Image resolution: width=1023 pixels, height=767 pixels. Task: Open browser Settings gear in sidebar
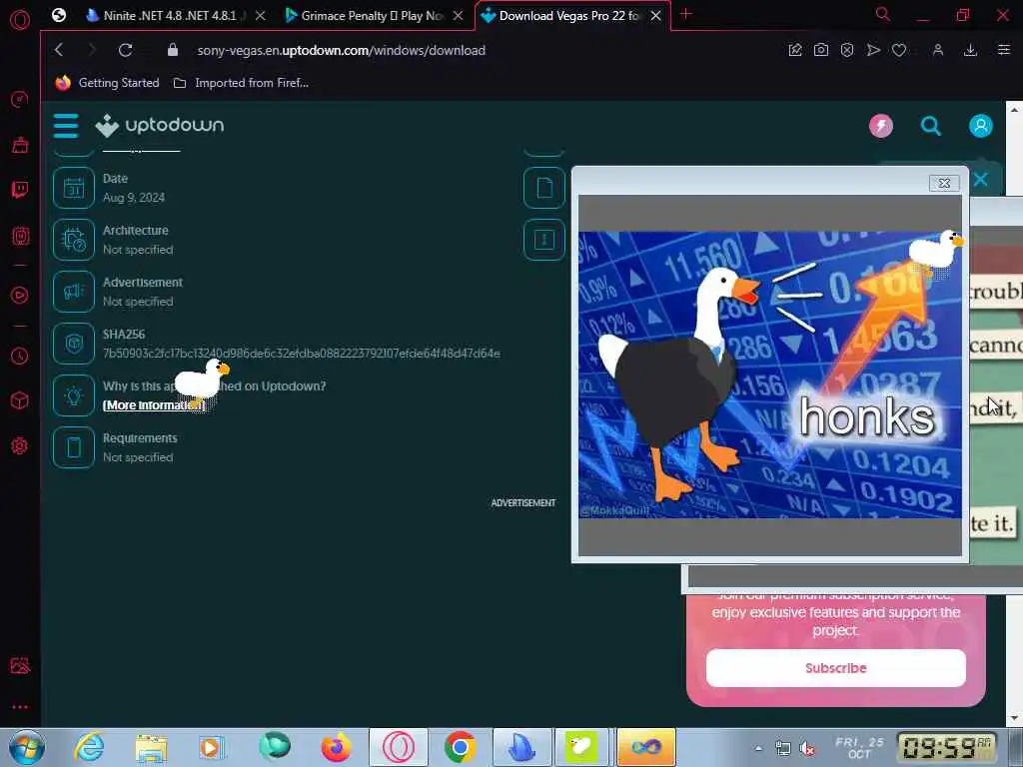20,446
